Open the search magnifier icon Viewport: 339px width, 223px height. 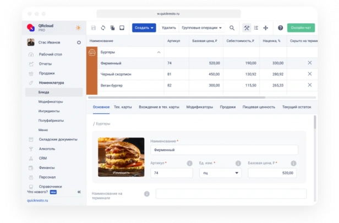(232, 28)
